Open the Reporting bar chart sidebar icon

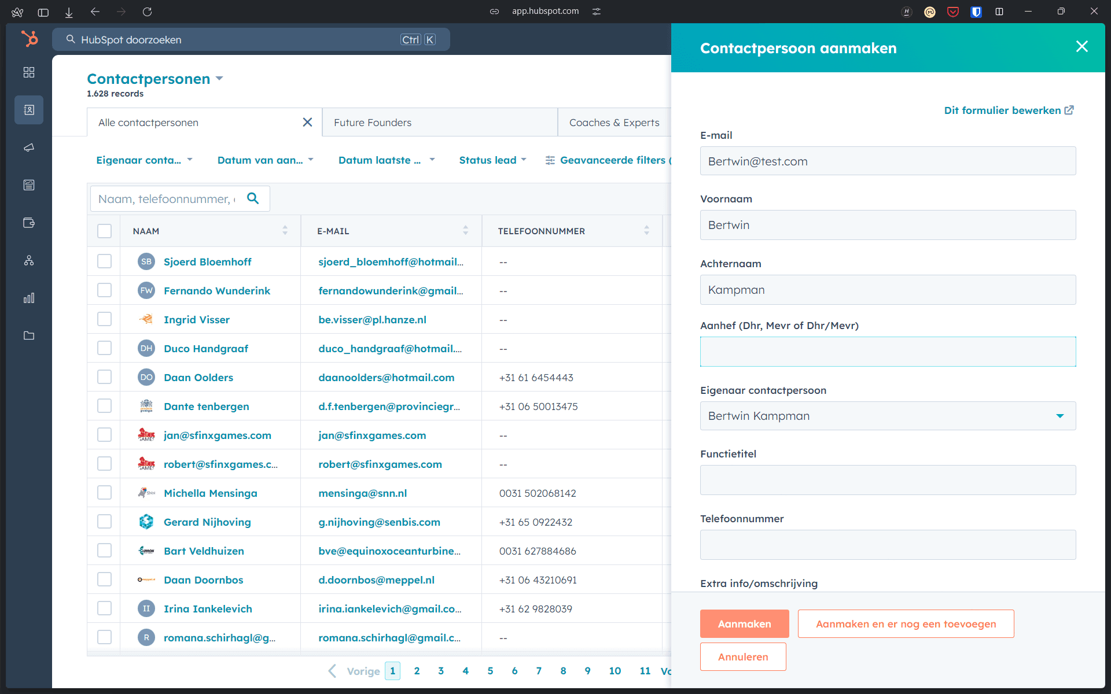click(29, 298)
